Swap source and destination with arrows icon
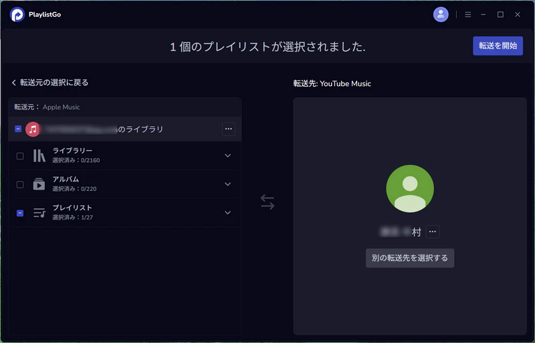Screen dimensions: 535x343 click(267, 202)
